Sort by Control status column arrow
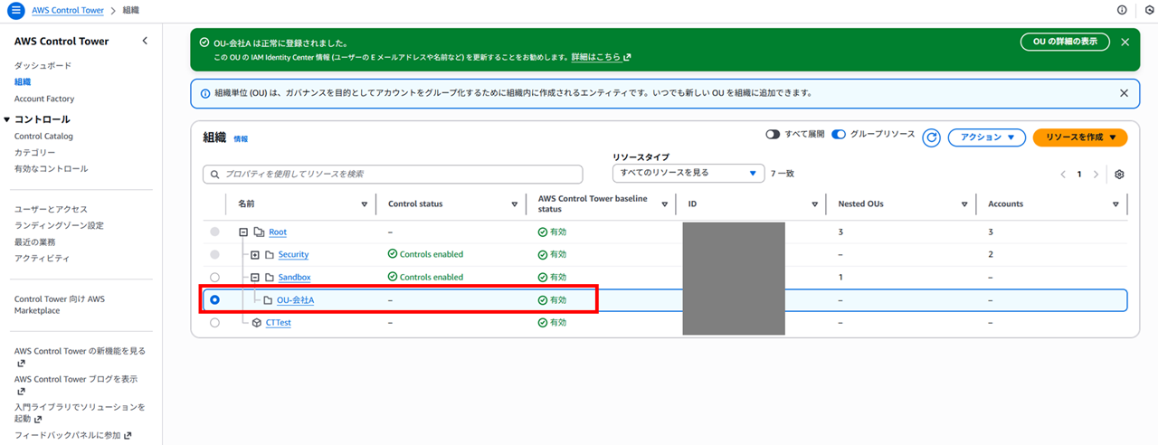 pyautogui.click(x=515, y=204)
